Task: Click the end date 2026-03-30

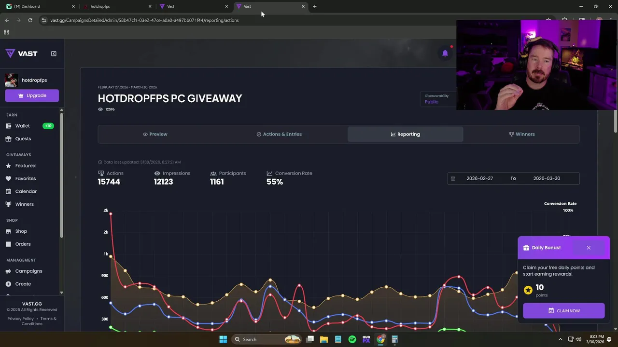Action: coord(547,178)
